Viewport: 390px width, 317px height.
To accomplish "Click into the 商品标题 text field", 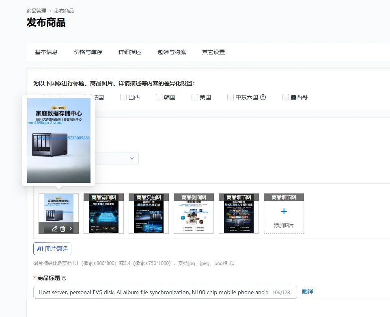I will 165,292.
